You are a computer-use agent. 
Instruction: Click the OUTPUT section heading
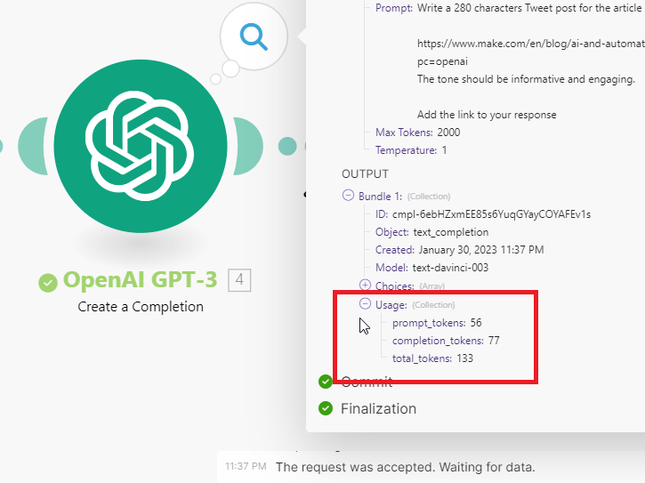(365, 174)
